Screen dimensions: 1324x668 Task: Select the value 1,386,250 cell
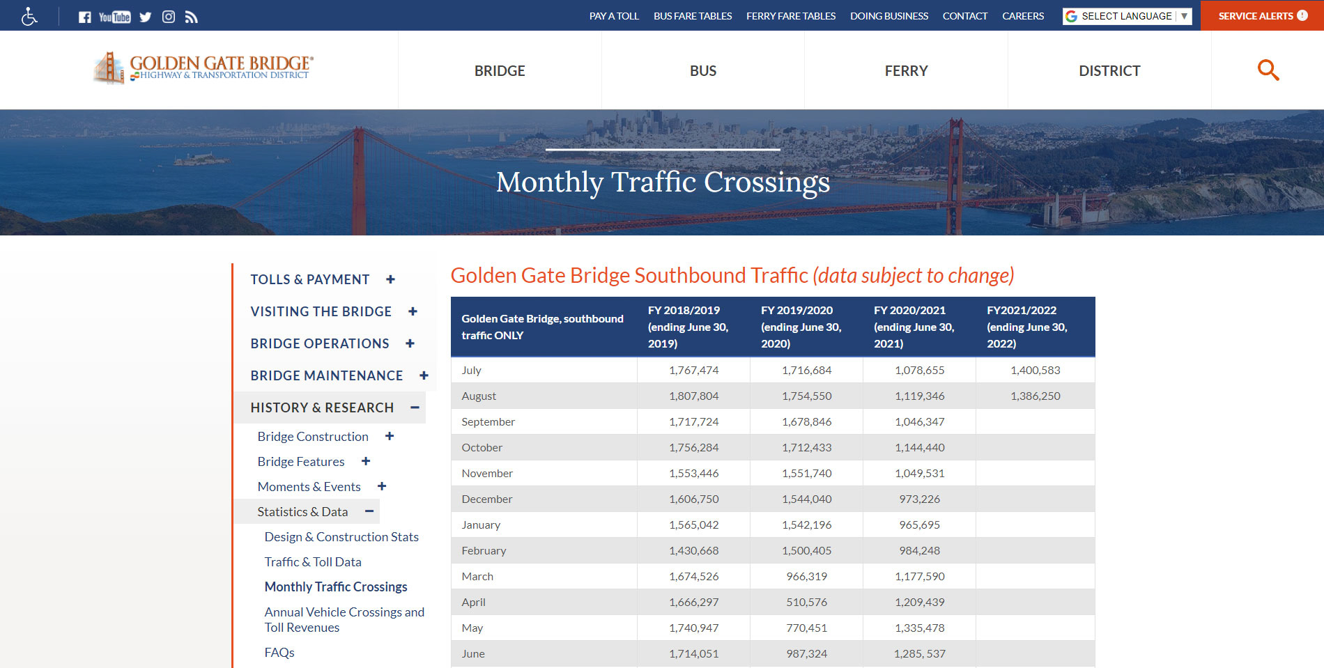click(x=1035, y=396)
